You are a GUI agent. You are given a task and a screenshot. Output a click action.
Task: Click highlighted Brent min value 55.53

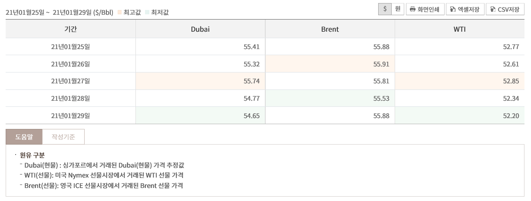(x=381, y=99)
